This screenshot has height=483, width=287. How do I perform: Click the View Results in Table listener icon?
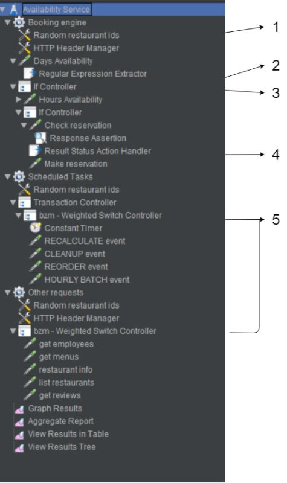pos(19,434)
